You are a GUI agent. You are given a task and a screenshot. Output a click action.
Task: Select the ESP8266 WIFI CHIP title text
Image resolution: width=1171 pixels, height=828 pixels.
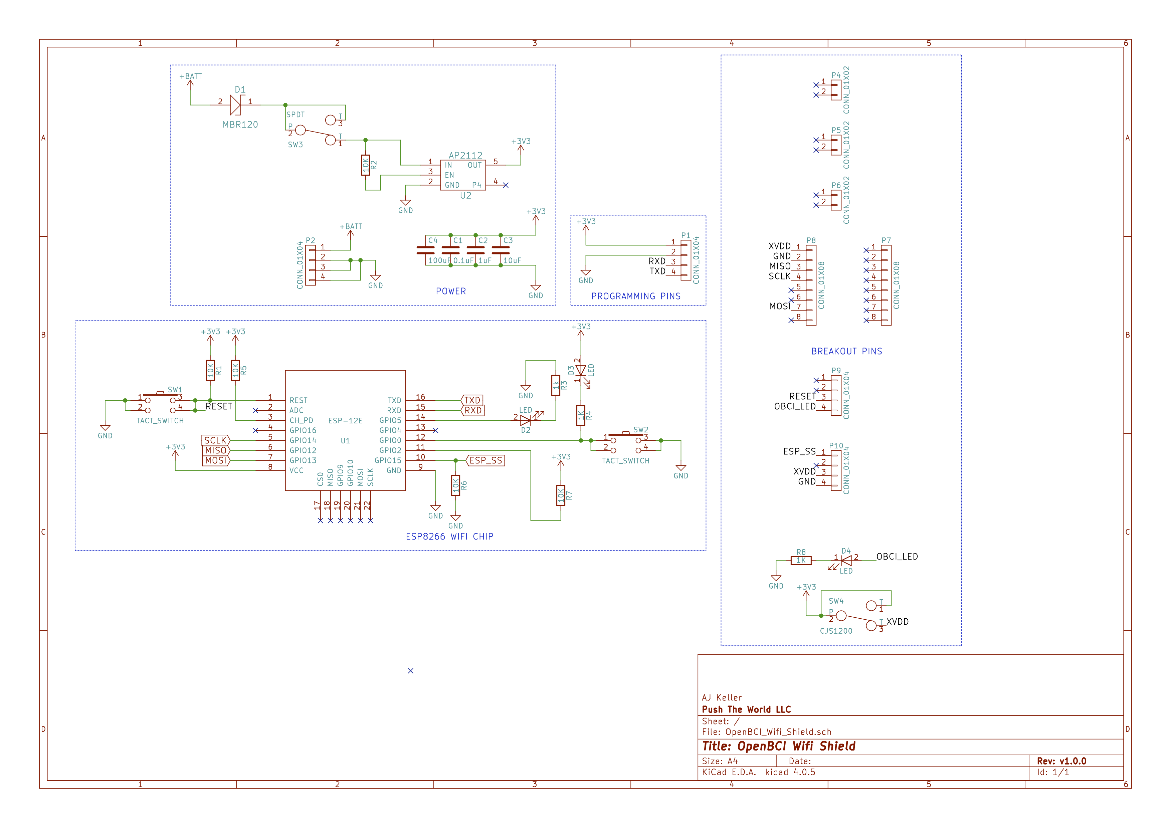pyautogui.click(x=449, y=537)
